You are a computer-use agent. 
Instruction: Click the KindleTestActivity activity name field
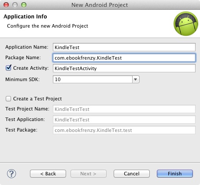(x=124, y=68)
